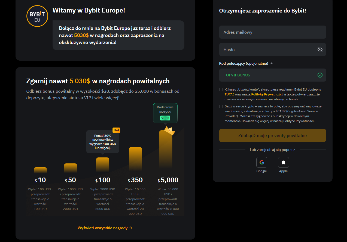Open Wyświetl wszystkie nagrody link
347x242 pixels.
(x=102, y=228)
